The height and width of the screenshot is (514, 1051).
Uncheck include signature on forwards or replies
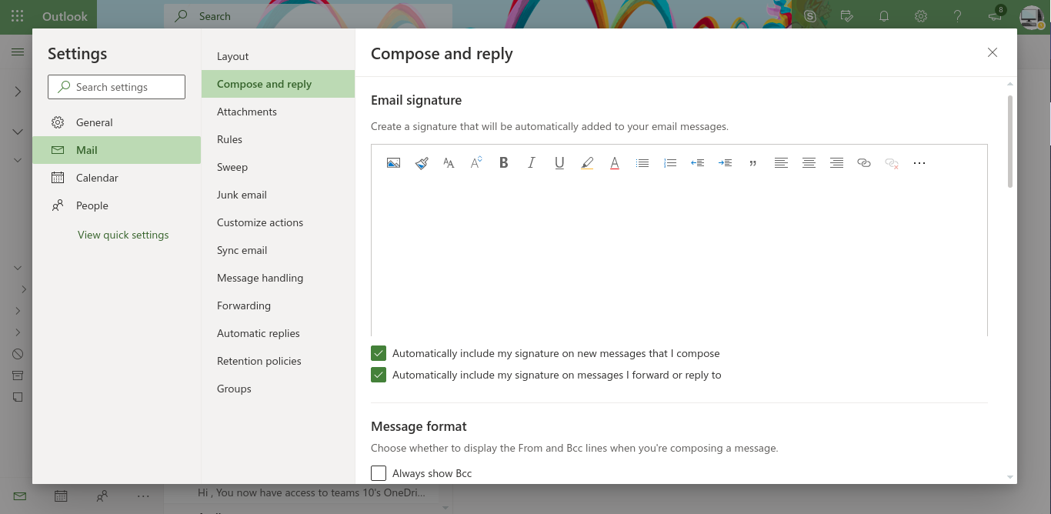379,375
